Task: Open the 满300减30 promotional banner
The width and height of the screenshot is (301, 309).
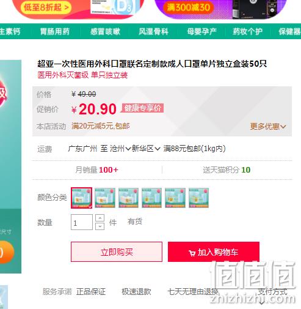Action: point(221,9)
